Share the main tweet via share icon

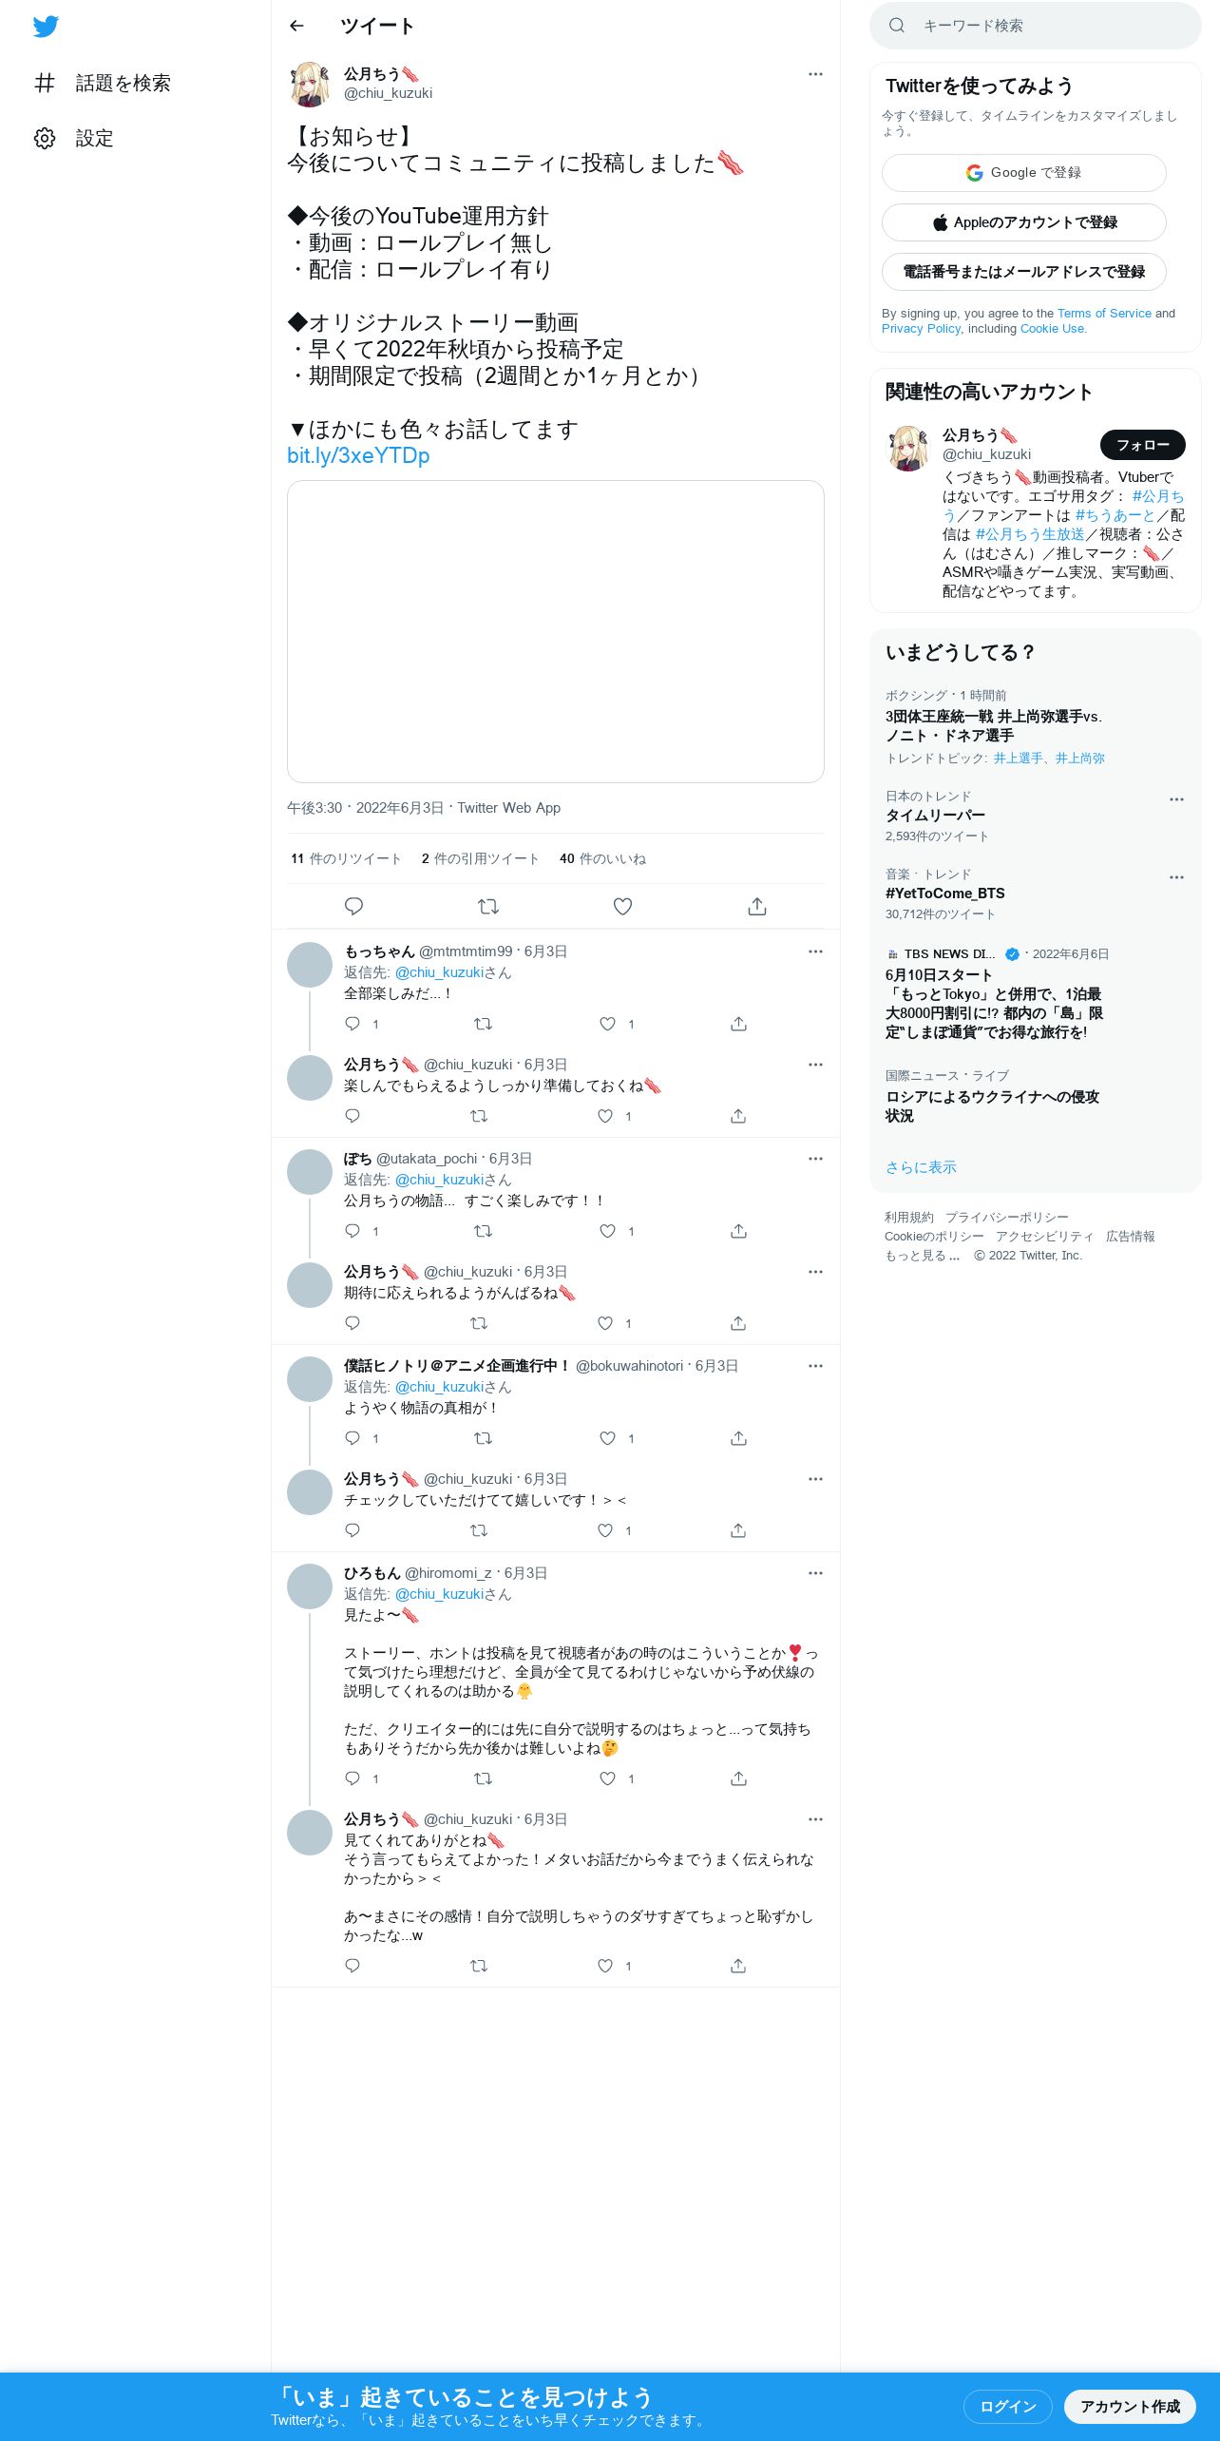pos(757,907)
